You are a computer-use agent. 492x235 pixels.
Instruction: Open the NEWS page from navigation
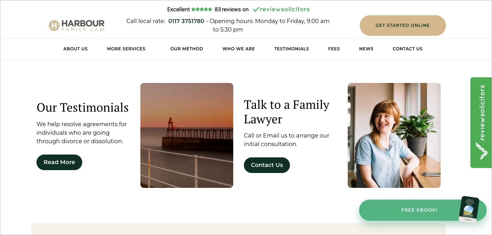(366, 49)
